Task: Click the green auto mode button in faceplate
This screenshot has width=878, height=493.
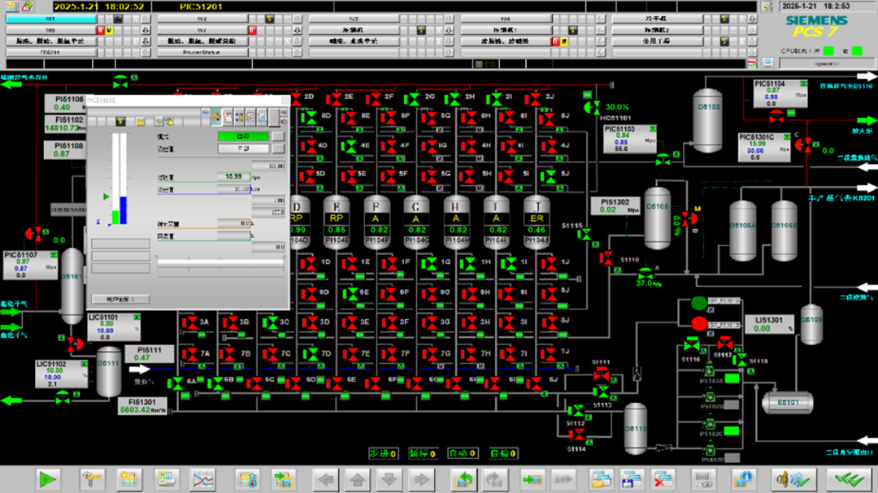Action: [242, 136]
